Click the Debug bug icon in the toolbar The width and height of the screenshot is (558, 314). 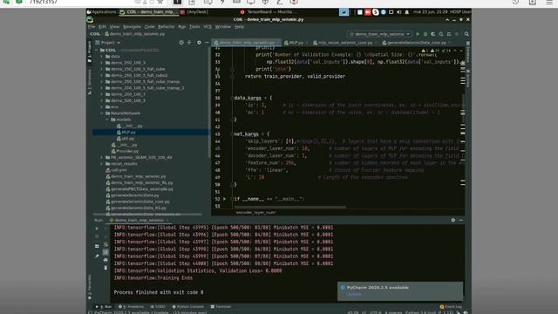pos(425,34)
